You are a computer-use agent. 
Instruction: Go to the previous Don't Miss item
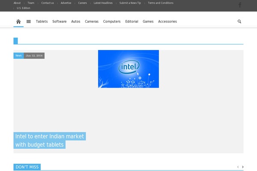tap(238, 167)
